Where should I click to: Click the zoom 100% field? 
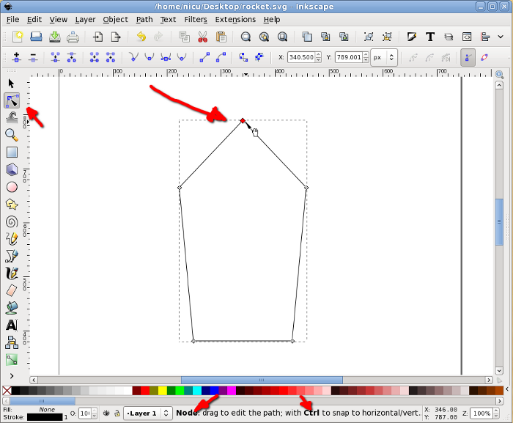(481, 413)
